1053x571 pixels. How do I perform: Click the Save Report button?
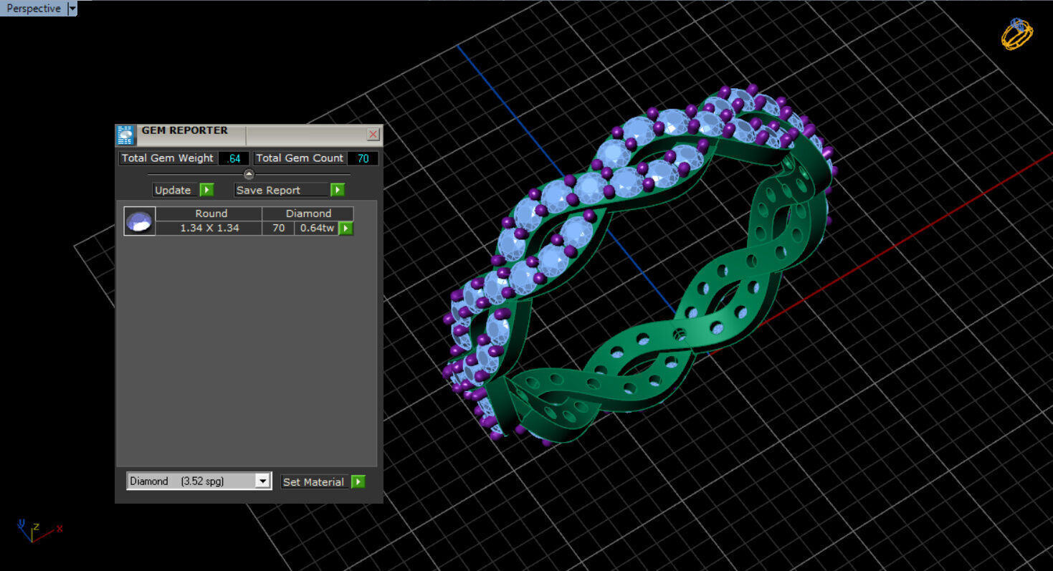click(x=282, y=190)
